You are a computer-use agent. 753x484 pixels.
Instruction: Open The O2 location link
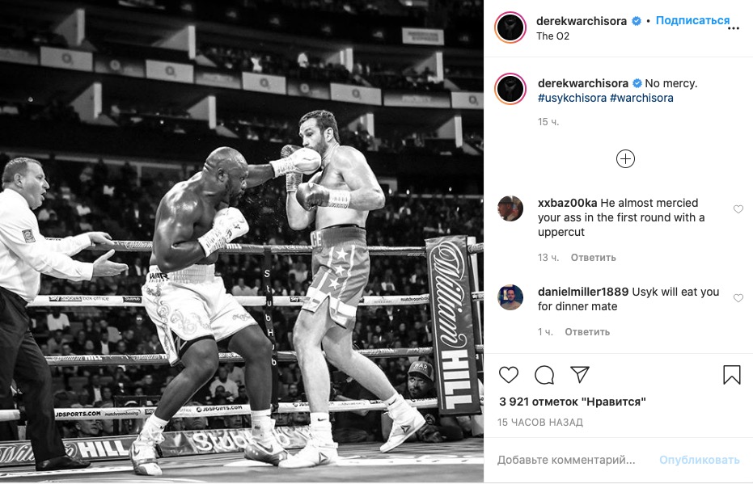pos(552,36)
